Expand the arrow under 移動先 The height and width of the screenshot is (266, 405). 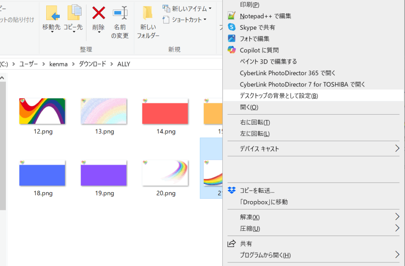point(52,32)
